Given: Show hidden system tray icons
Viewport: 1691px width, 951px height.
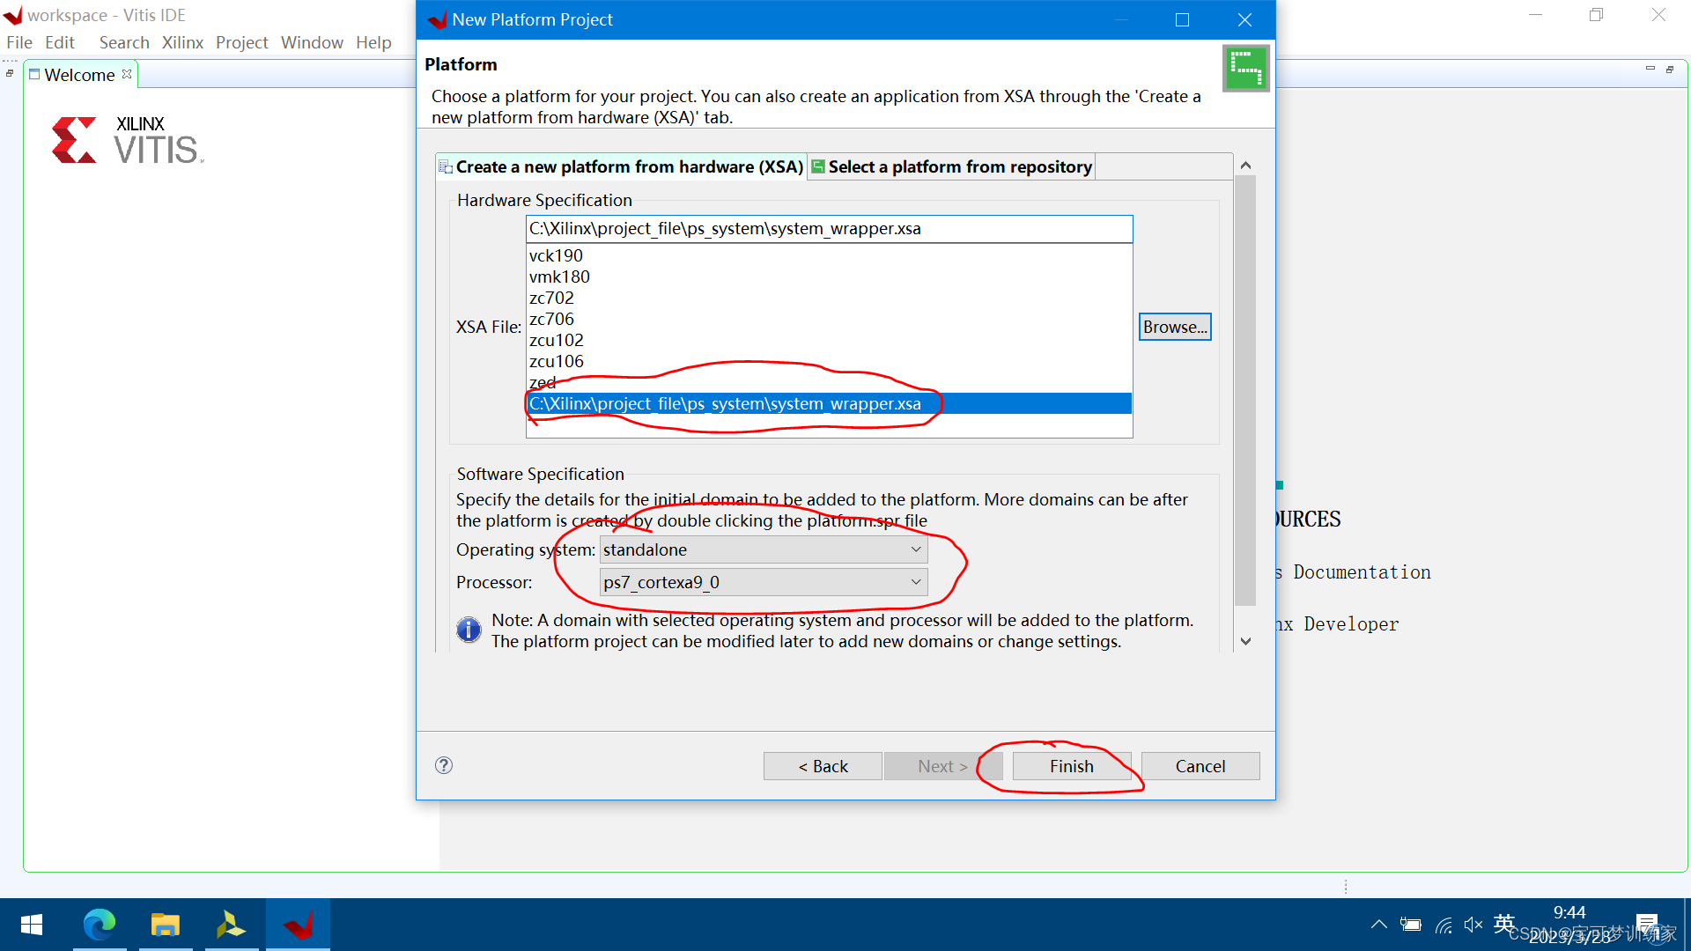Looking at the screenshot, I should pos(1379,924).
